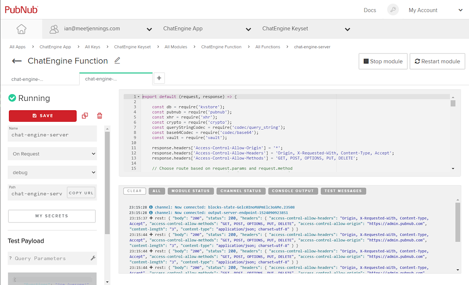Click the wrench icon in Query Parameters
The image size is (469, 285).
click(93, 258)
